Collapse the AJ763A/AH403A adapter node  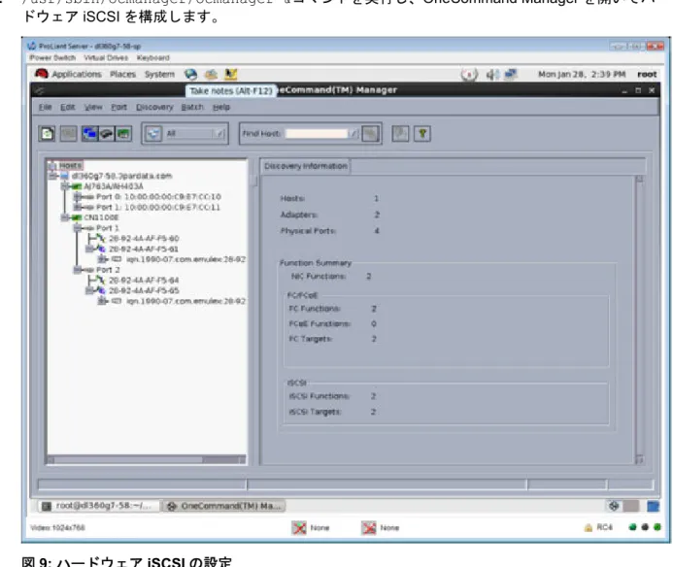click(x=65, y=186)
